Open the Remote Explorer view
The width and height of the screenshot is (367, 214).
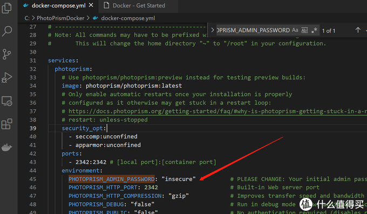coord(7,101)
